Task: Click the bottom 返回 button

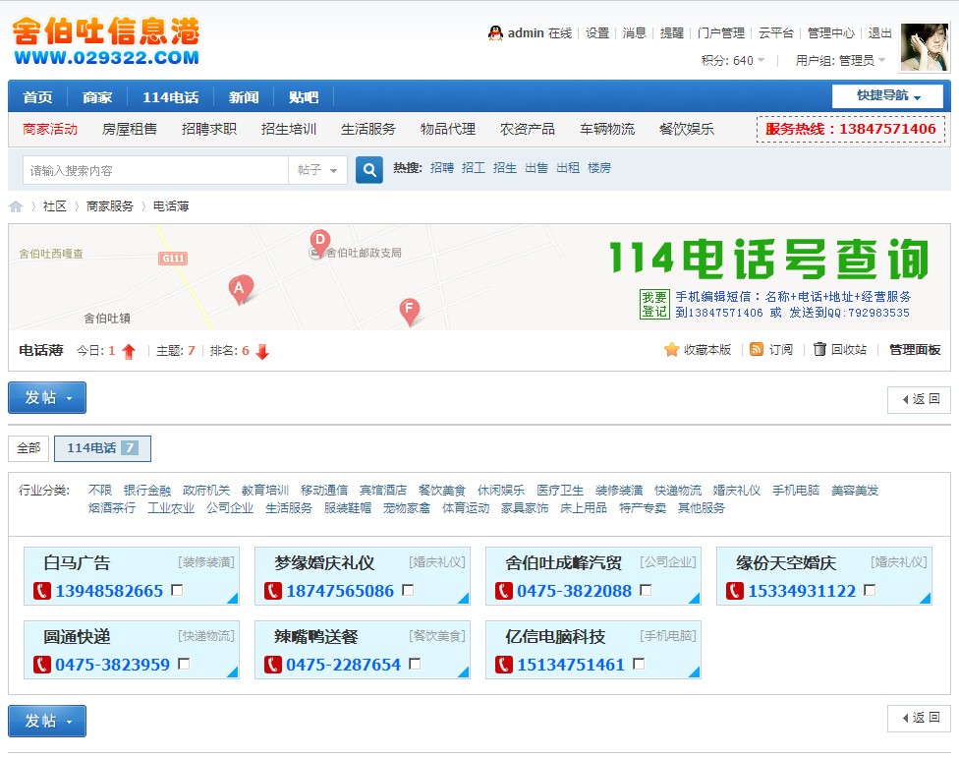Action: coord(920,719)
